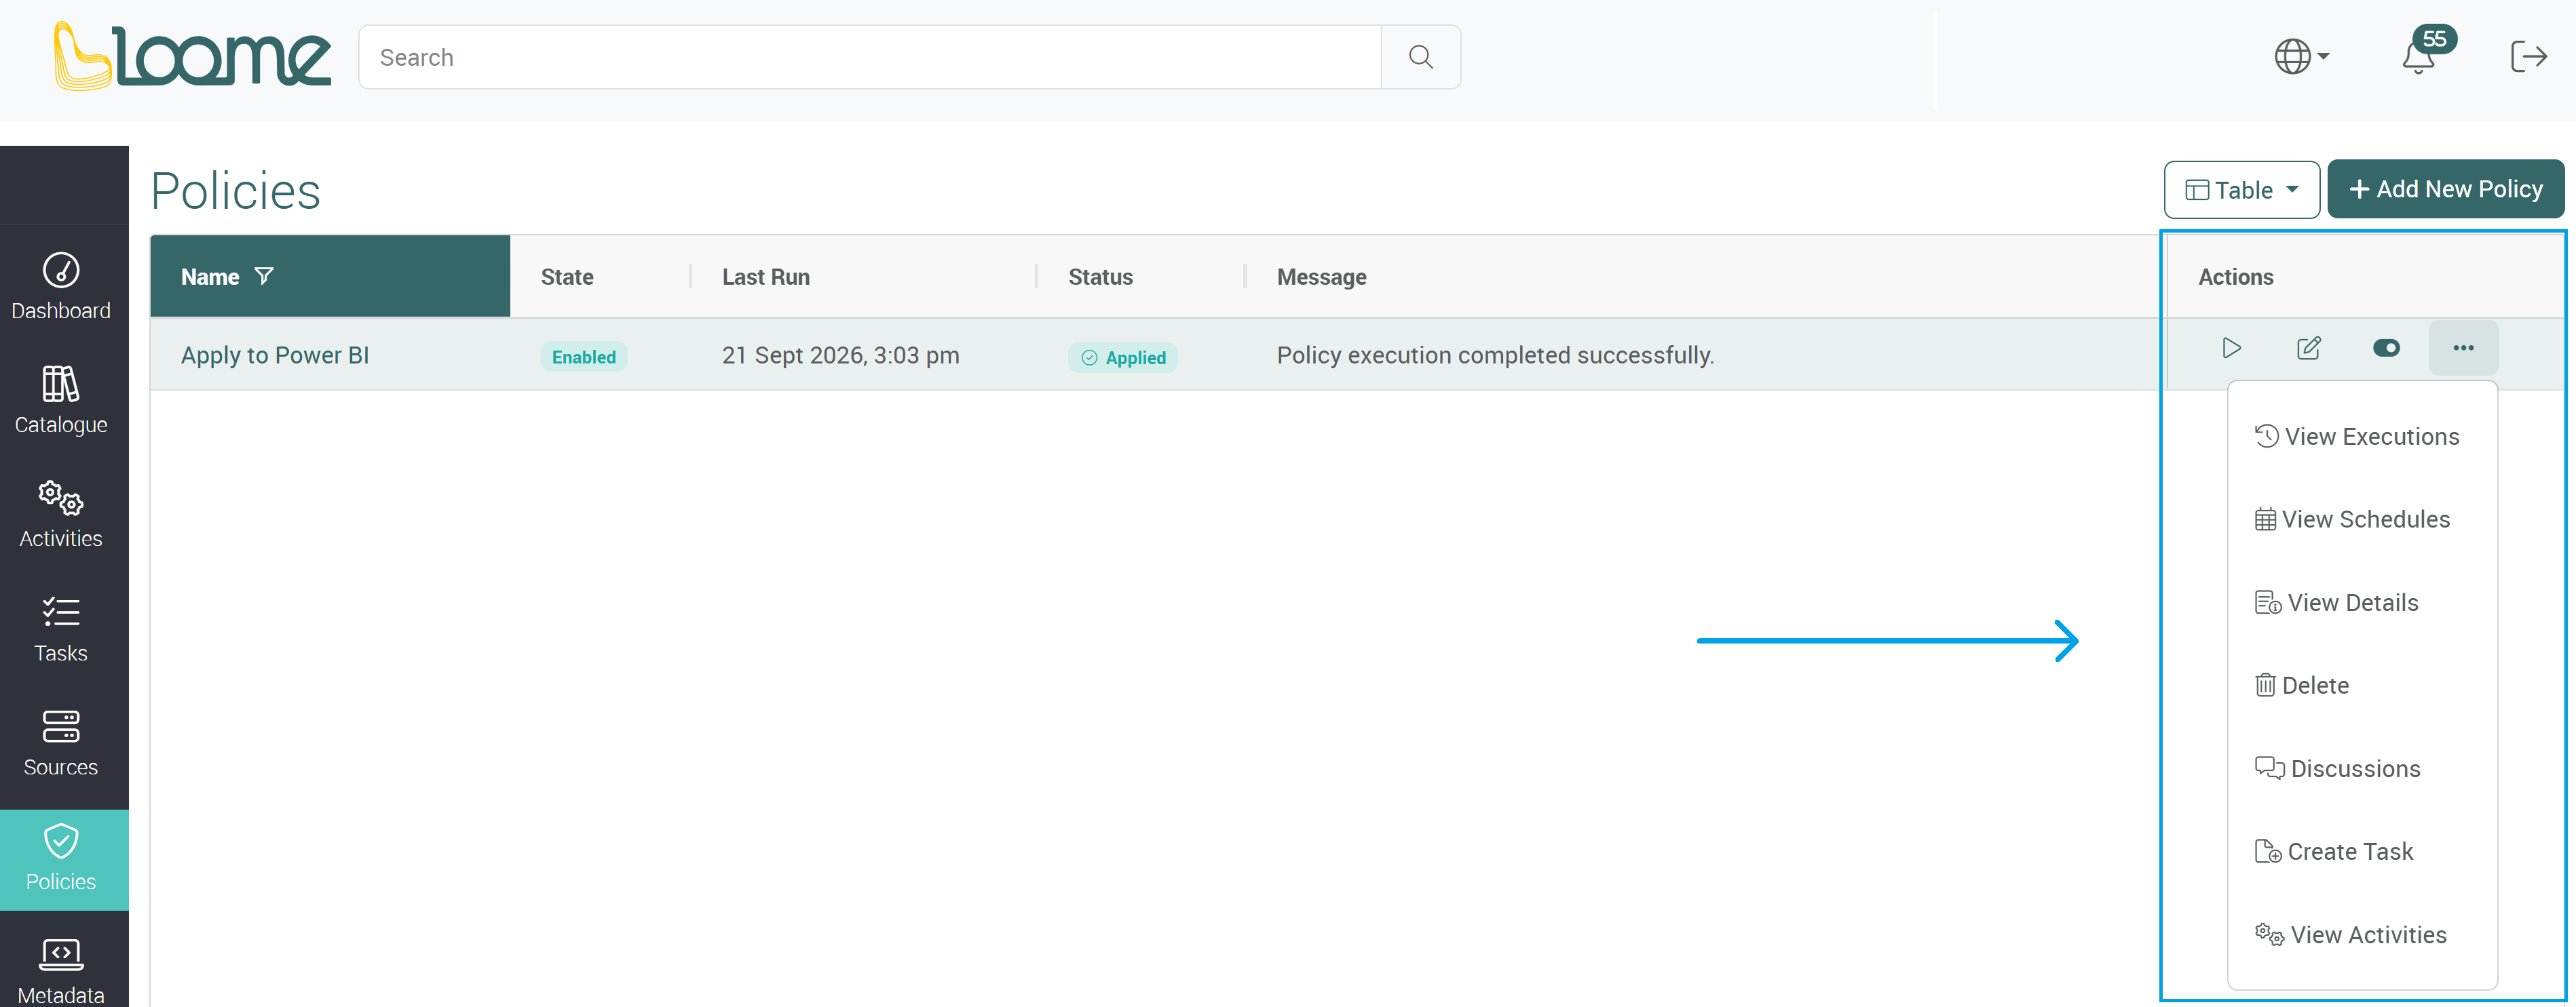Viewport: 2576px width, 1007px height.
Task: Select View Executions from the menu
Action: (x=2362, y=437)
